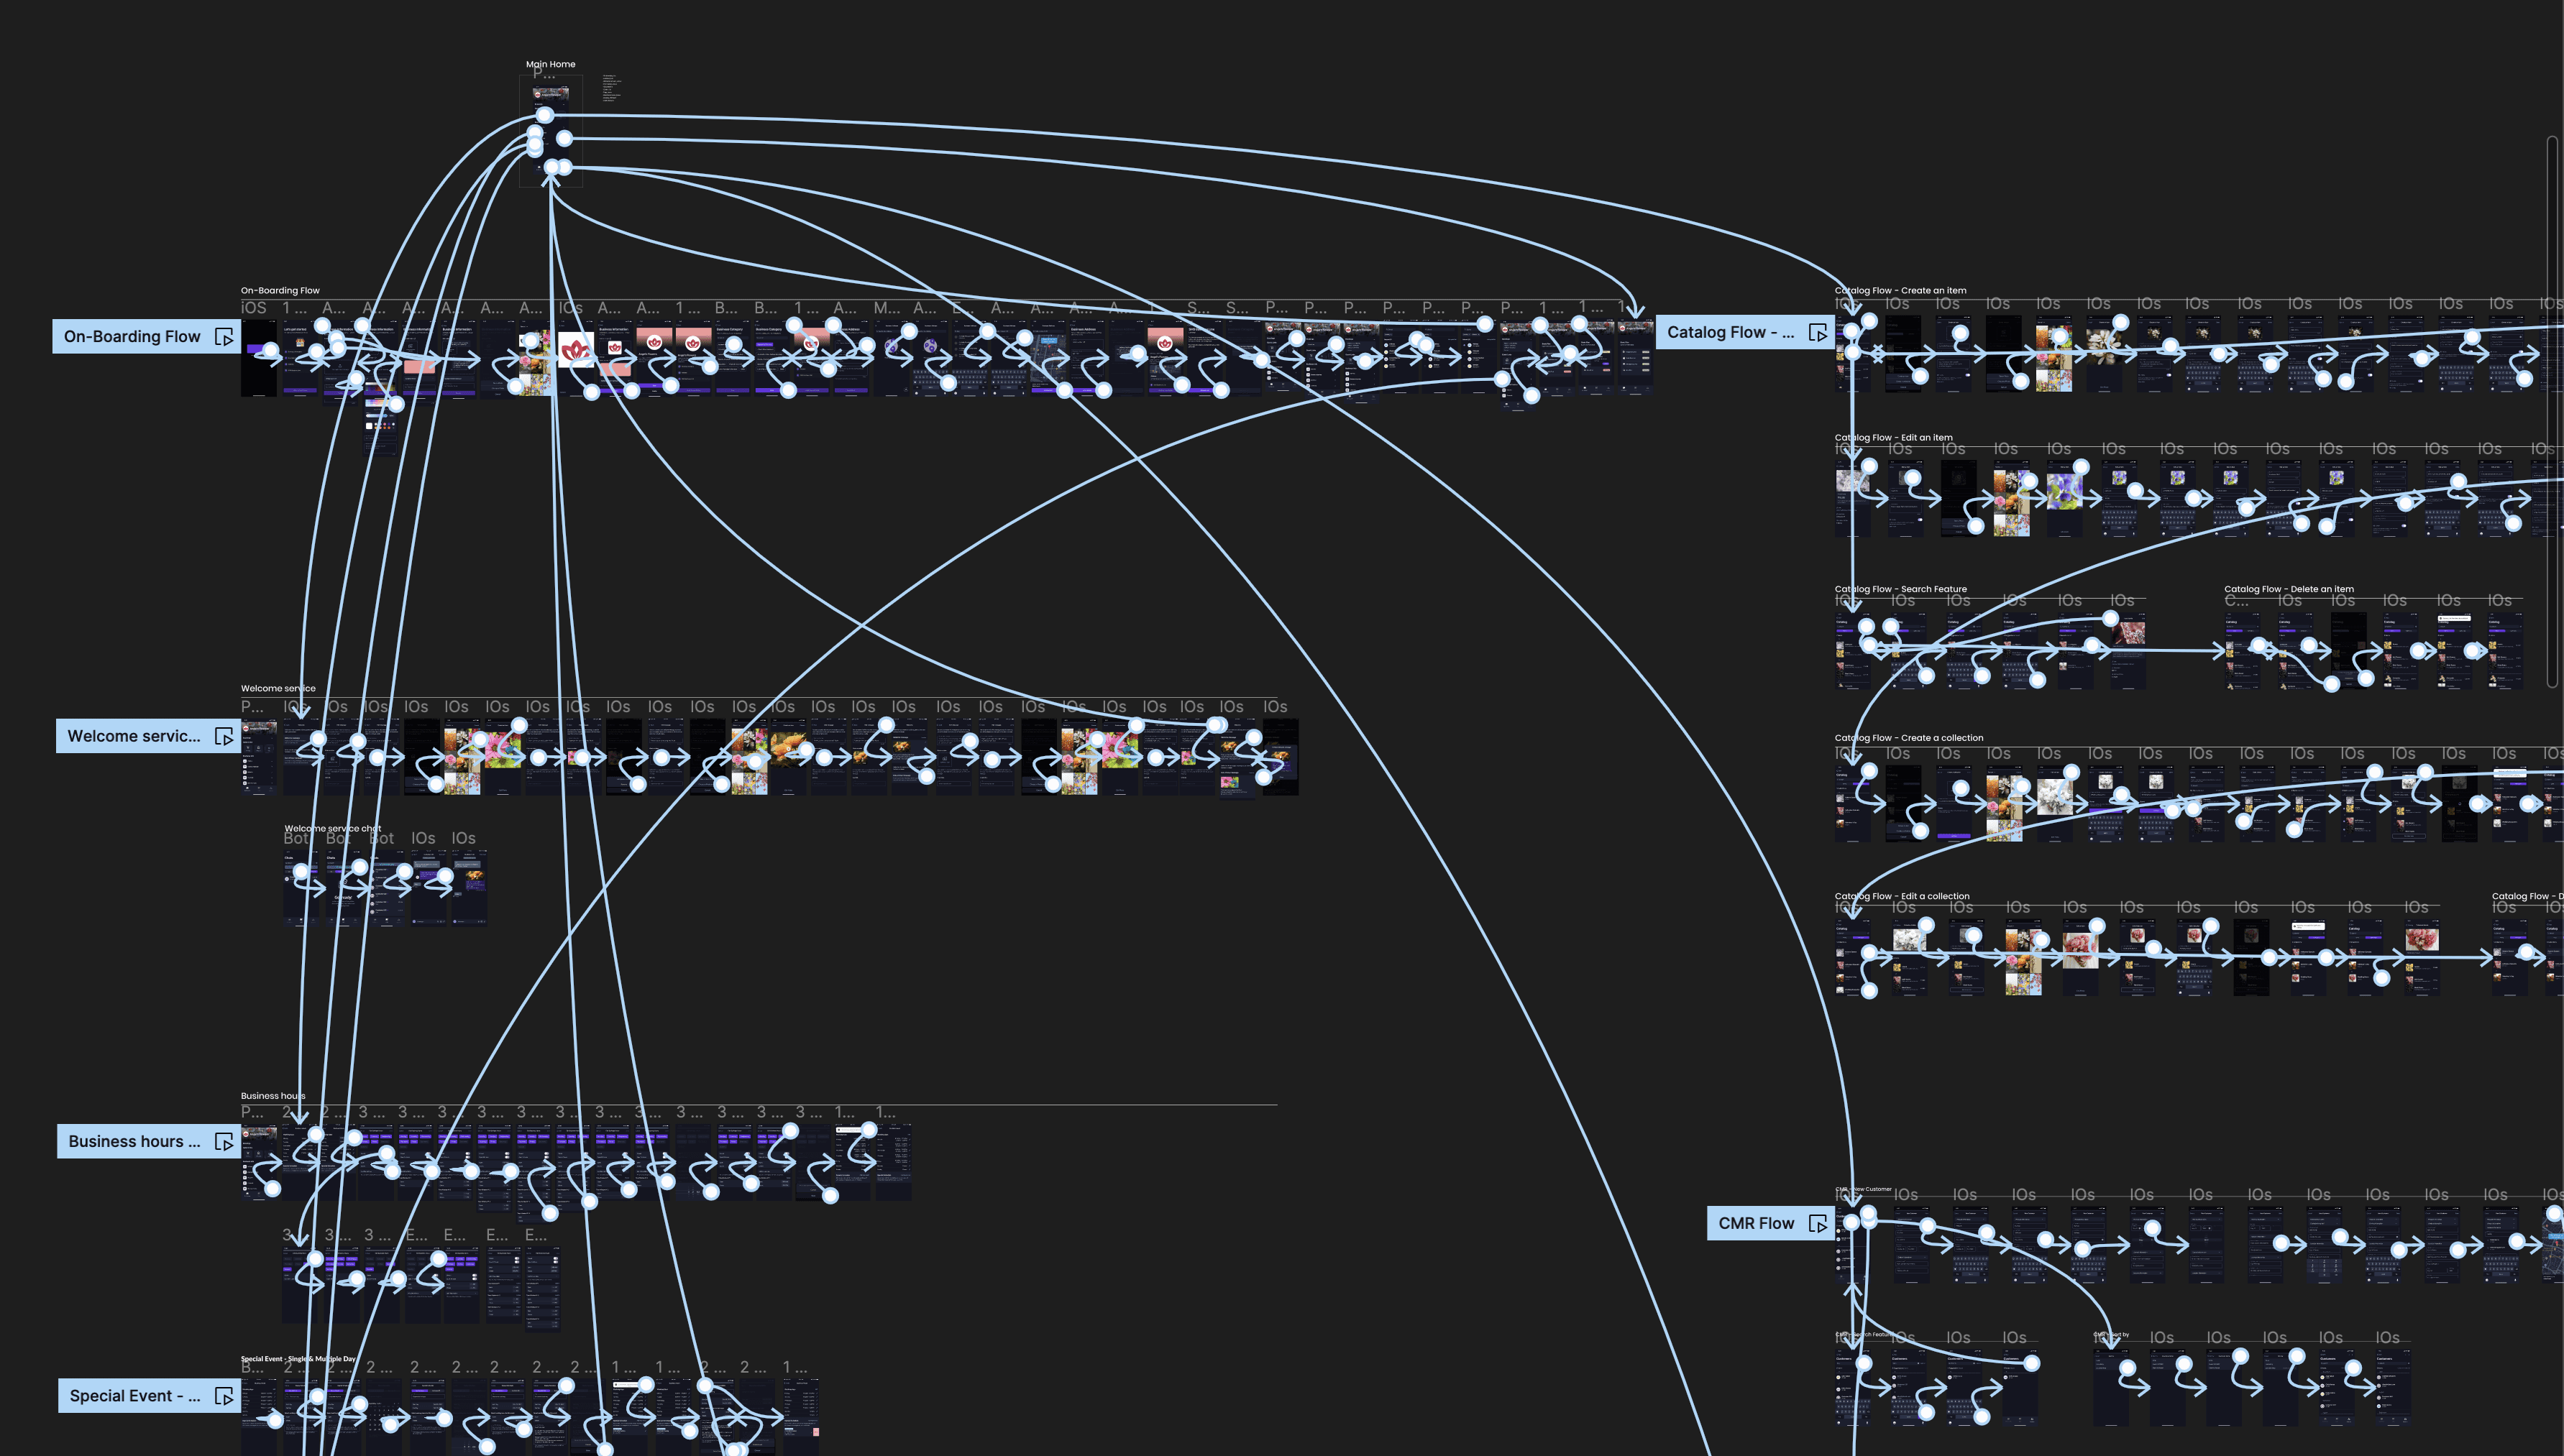Click the vertical scrollbar on right edge
The width and height of the screenshot is (2564, 1456).
point(2552,410)
